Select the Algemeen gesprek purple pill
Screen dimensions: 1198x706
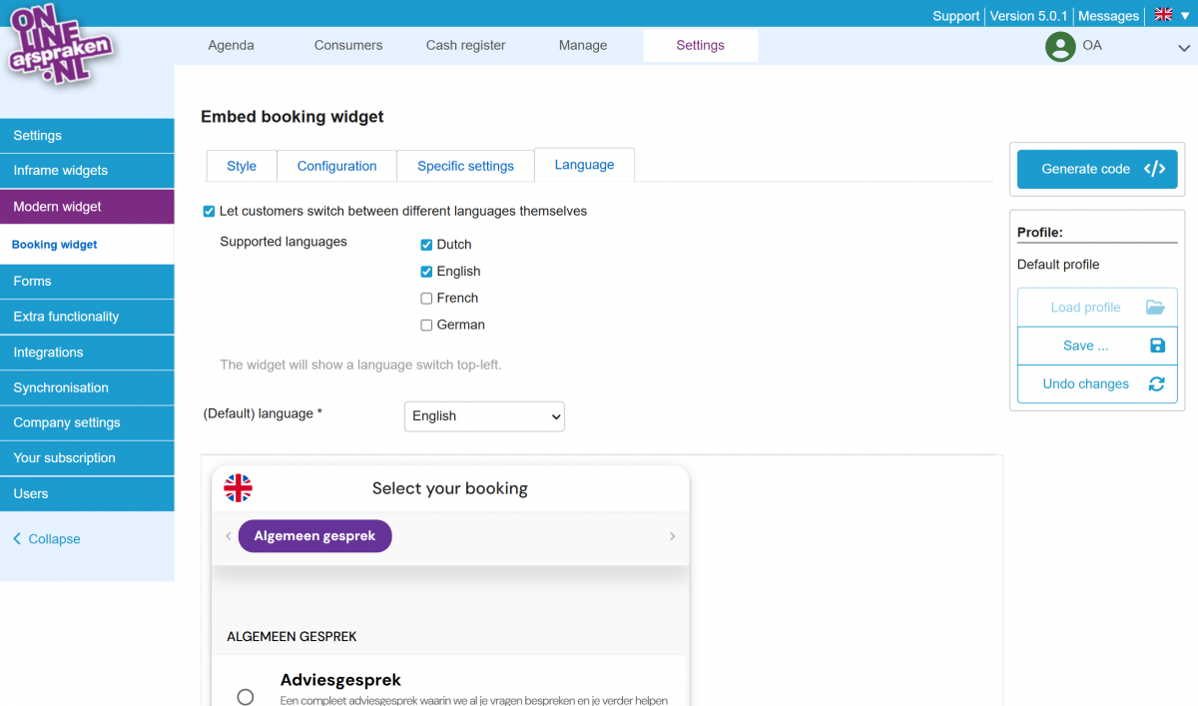(314, 536)
